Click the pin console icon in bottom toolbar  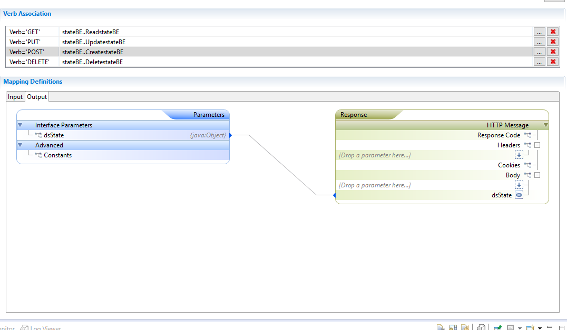(x=497, y=327)
